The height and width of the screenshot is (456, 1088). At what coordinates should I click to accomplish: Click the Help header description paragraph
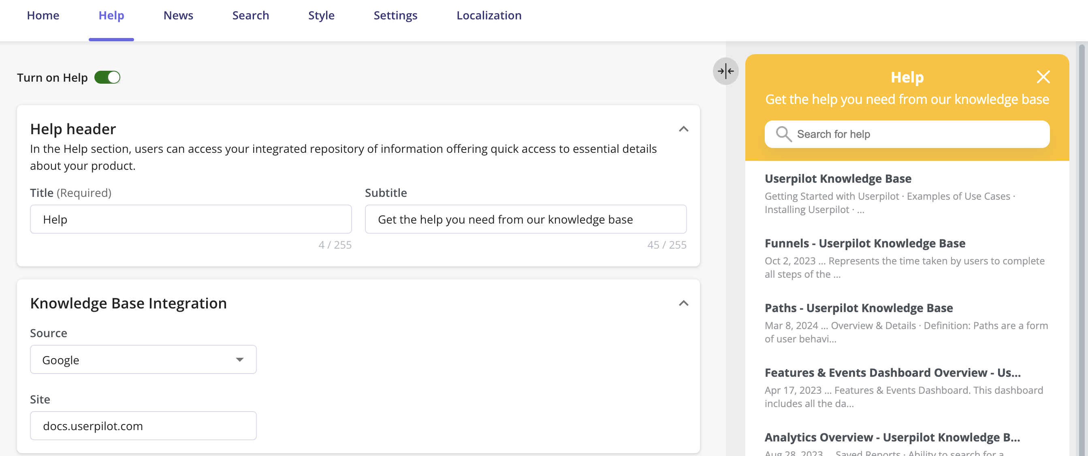343,157
